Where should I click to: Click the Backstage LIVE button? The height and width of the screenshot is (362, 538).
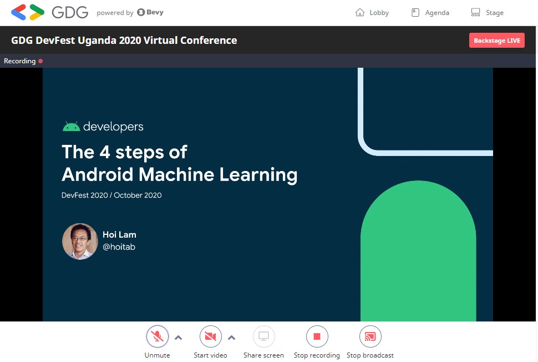pos(497,41)
